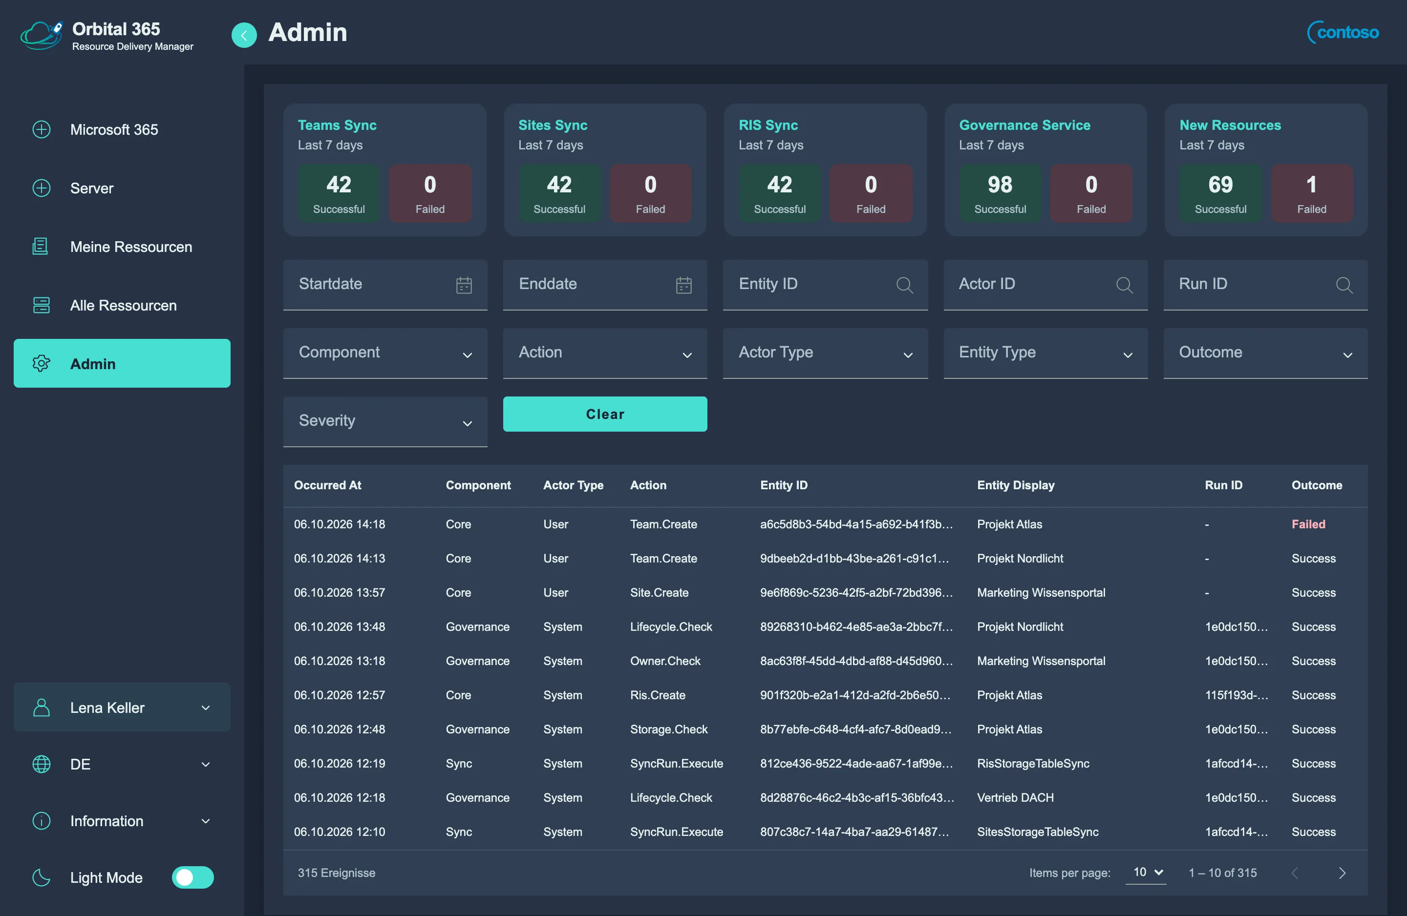Click the New Resources 1 Failed tile

click(x=1311, y=193)
